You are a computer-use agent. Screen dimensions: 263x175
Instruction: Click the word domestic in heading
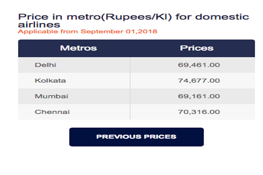pyautogui.click(x=222, y=17)
